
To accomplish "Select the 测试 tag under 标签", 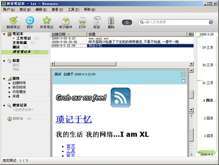I will [x=16, y=65].
